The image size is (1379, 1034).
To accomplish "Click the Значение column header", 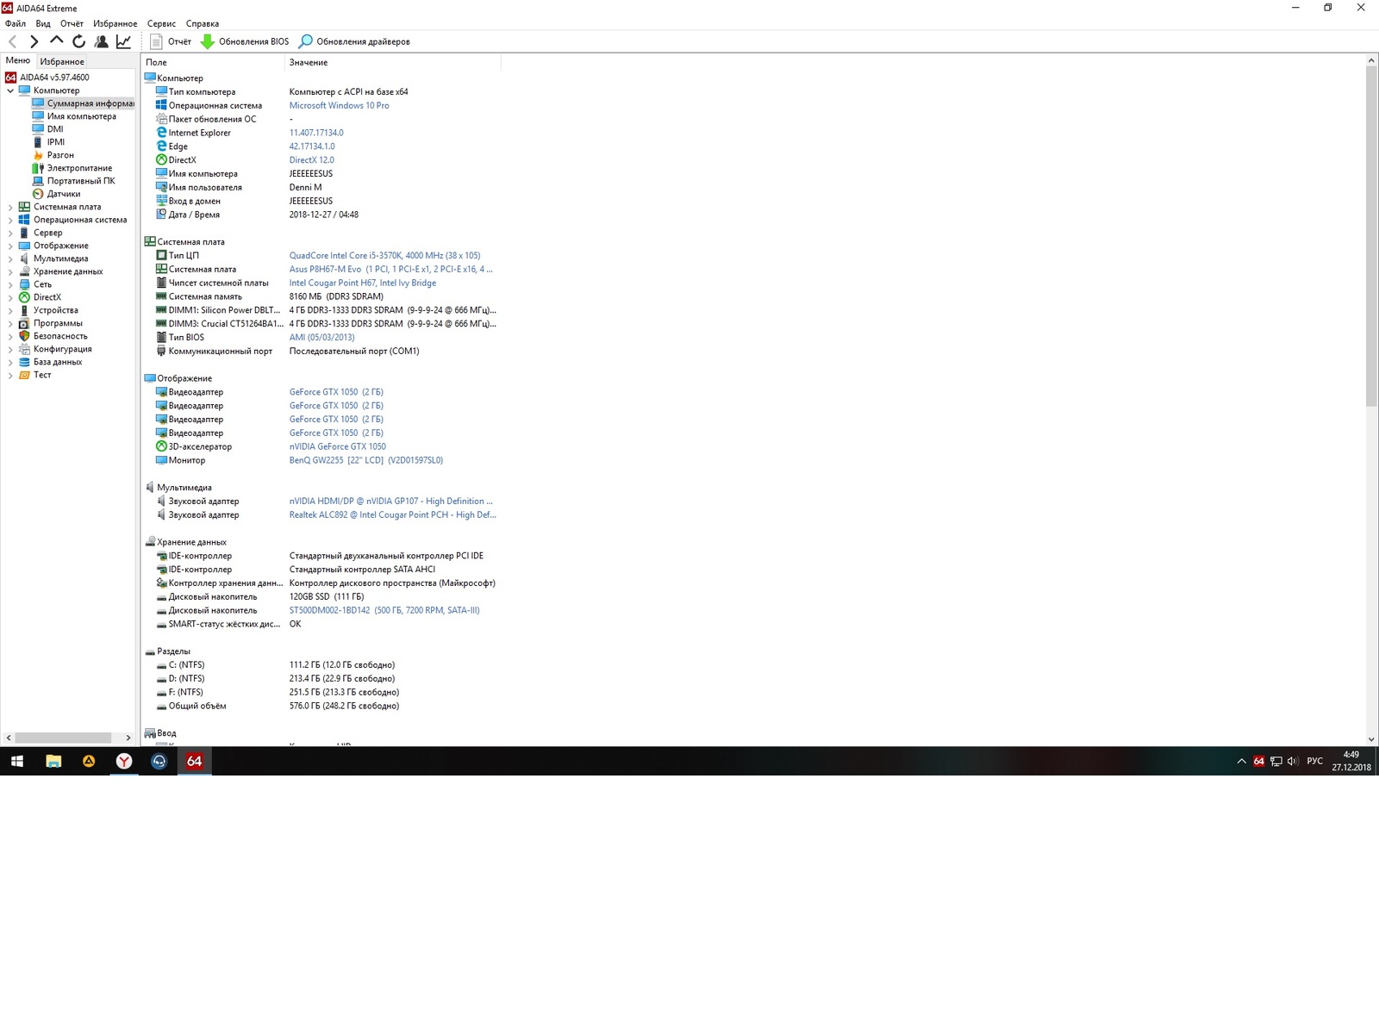I will coord(393,62).
